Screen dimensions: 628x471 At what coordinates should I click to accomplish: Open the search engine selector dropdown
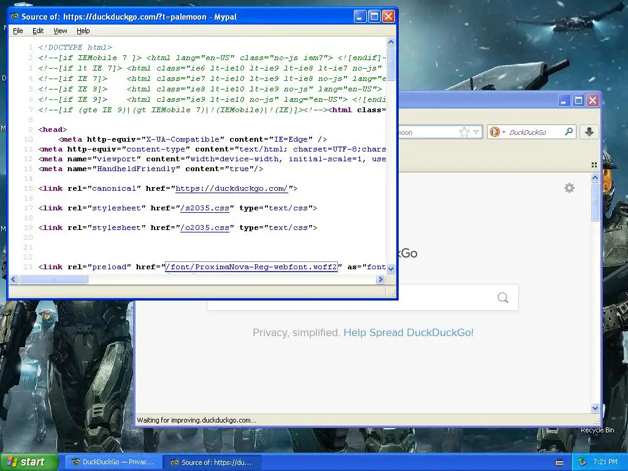click(497, 132)
